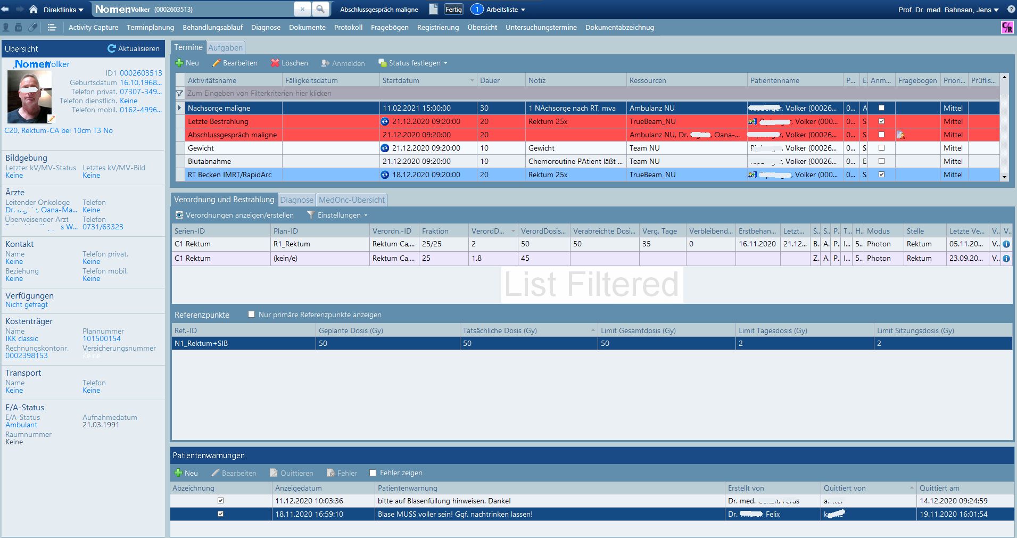Toggle 'Nur primäre Referenzpunkte anzeigen' checkbox
Screen dimensions: 1017x538
[252, 314]
